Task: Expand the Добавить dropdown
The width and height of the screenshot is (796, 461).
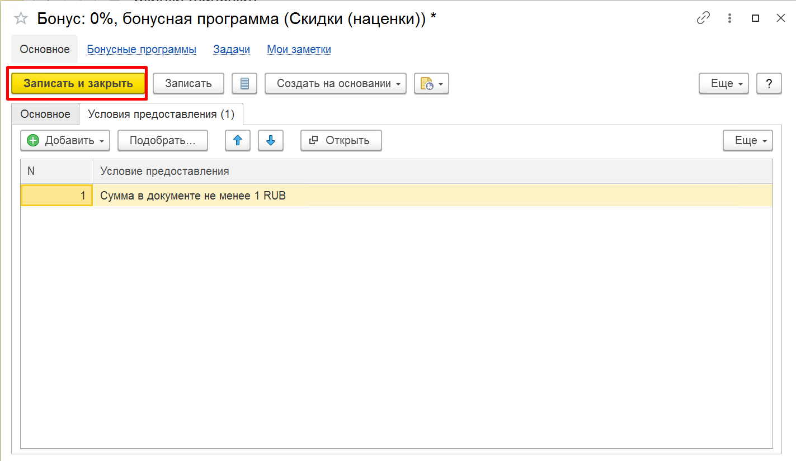Action: pos(65,140)
